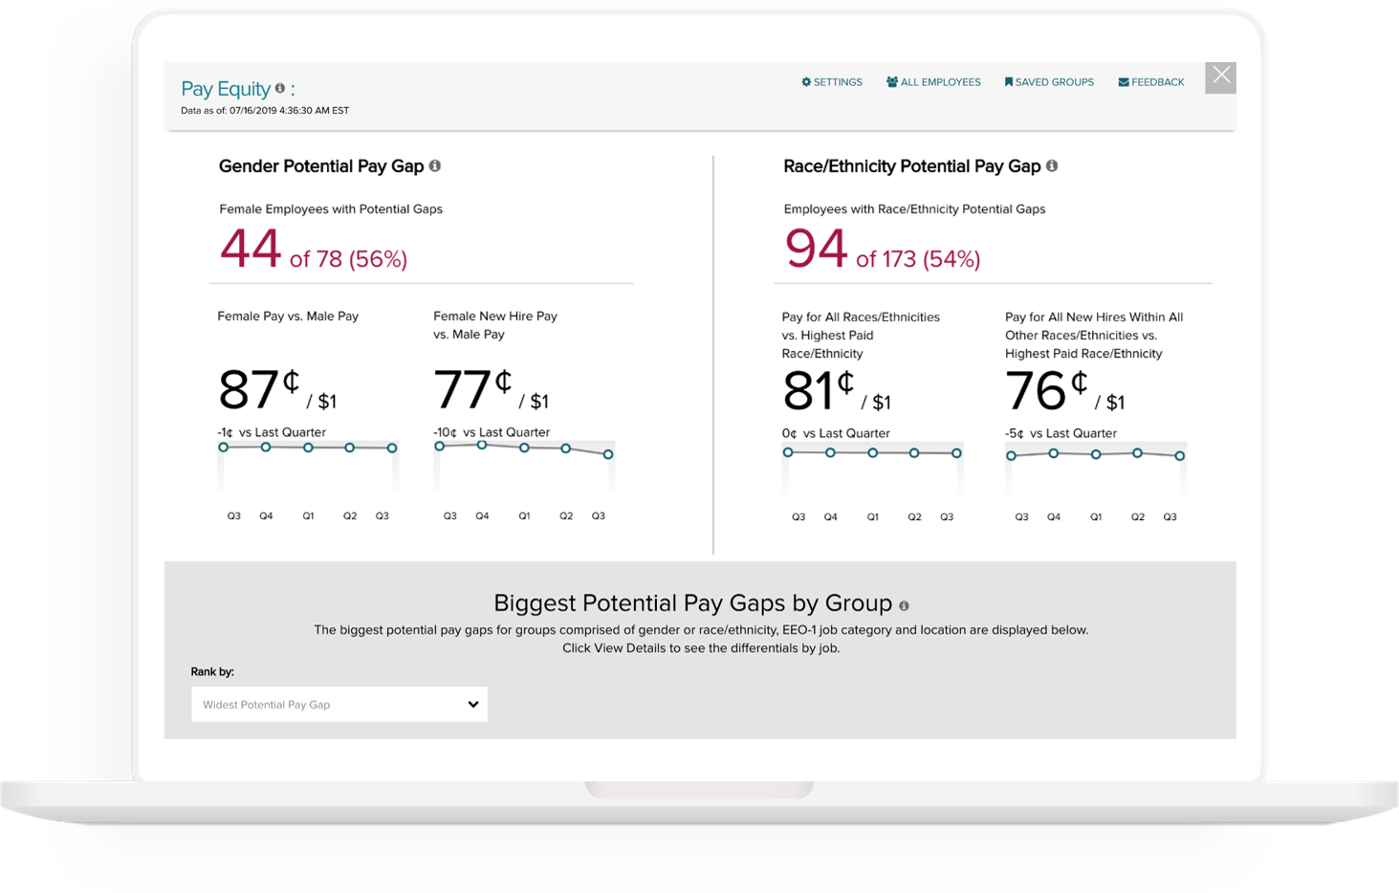Click the 81¢ All Races/Ethnicities value
This screenshot has height=893, width=1399.
coord(837,391)
